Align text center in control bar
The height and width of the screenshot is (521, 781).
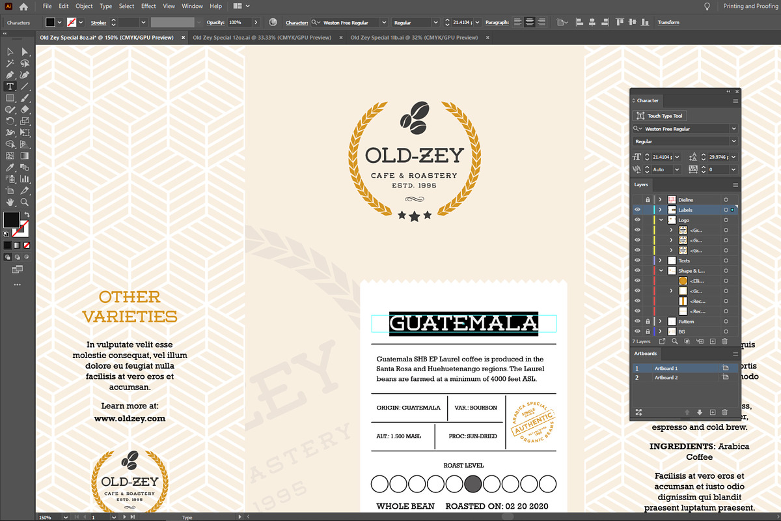tap(530, 22)
